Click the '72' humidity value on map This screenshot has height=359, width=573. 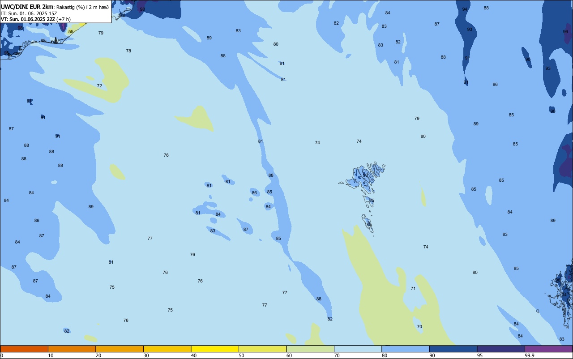[x=99, y=85]
